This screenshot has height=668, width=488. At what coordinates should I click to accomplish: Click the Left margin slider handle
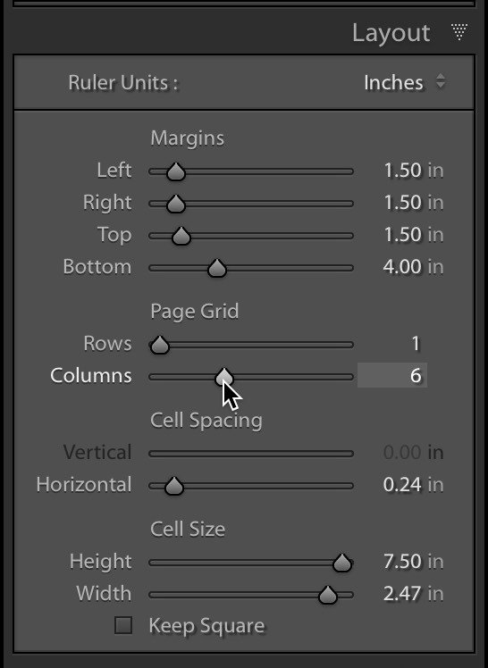(x=175, y=171)
